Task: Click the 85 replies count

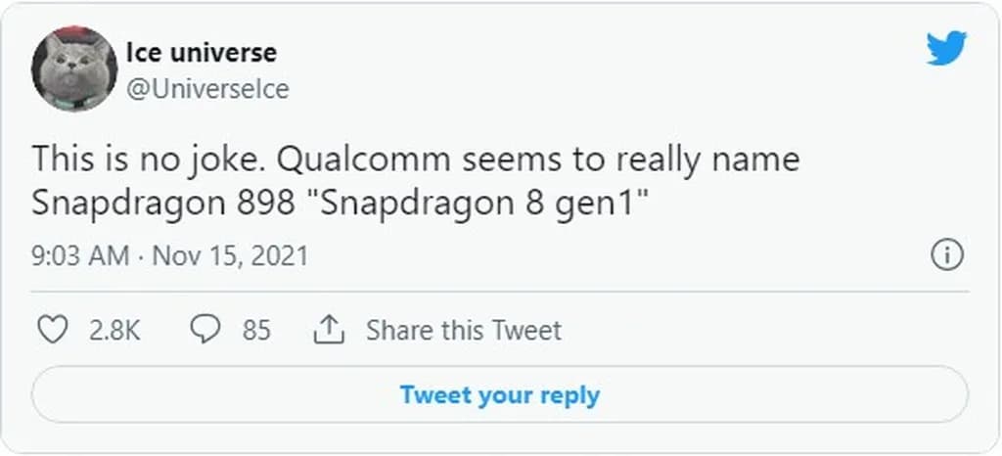Action: coord(256,331)
